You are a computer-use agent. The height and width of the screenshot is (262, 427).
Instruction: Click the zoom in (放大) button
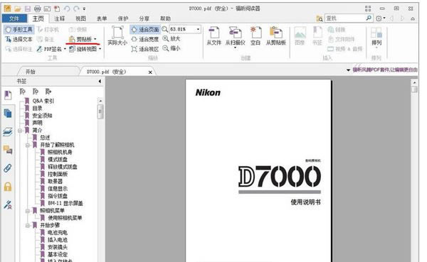coord(172,38)
